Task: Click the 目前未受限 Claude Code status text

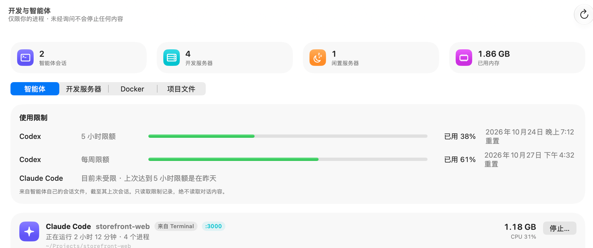Action: click(149, 178)
